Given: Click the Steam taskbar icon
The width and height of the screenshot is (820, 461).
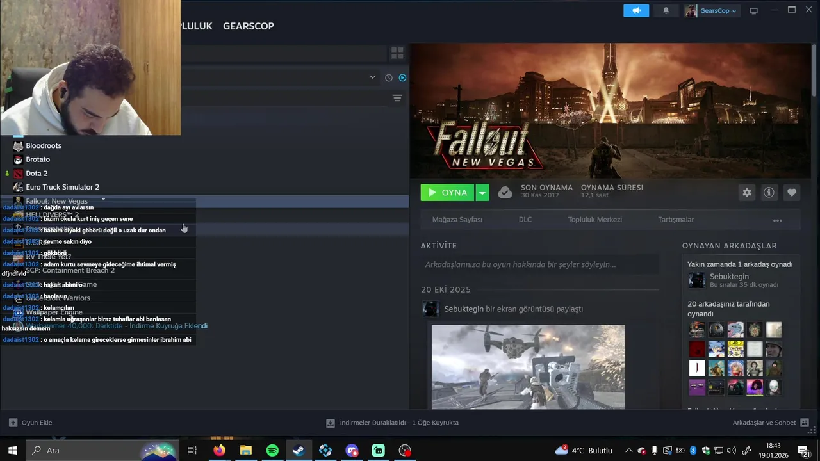Looking at the screenshot, I should (x=299, y=450).
